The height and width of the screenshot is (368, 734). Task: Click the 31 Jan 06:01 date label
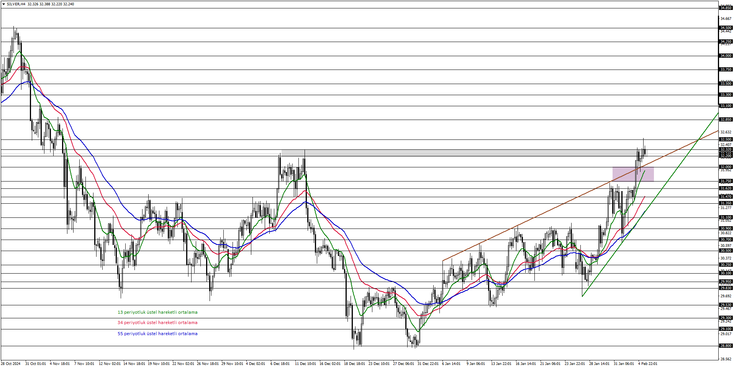coord(624,364)
